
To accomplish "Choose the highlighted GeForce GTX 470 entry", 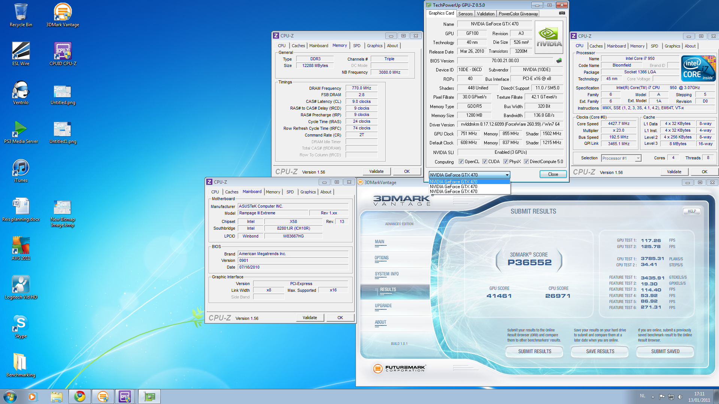I will 469,182.
